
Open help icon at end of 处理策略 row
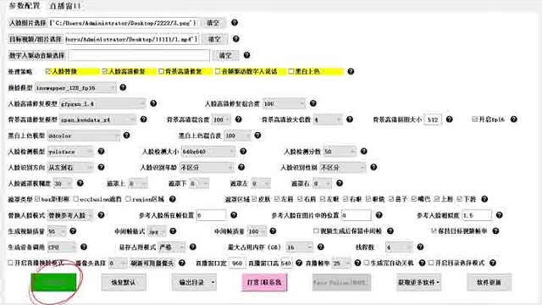[x=351, y=71]
